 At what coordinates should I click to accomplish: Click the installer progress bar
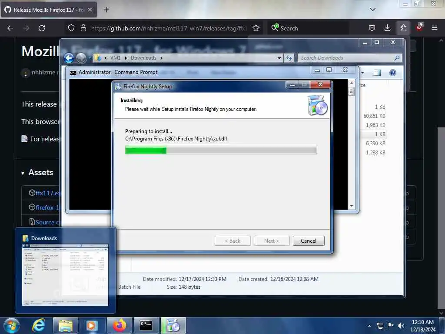(221, 150)
